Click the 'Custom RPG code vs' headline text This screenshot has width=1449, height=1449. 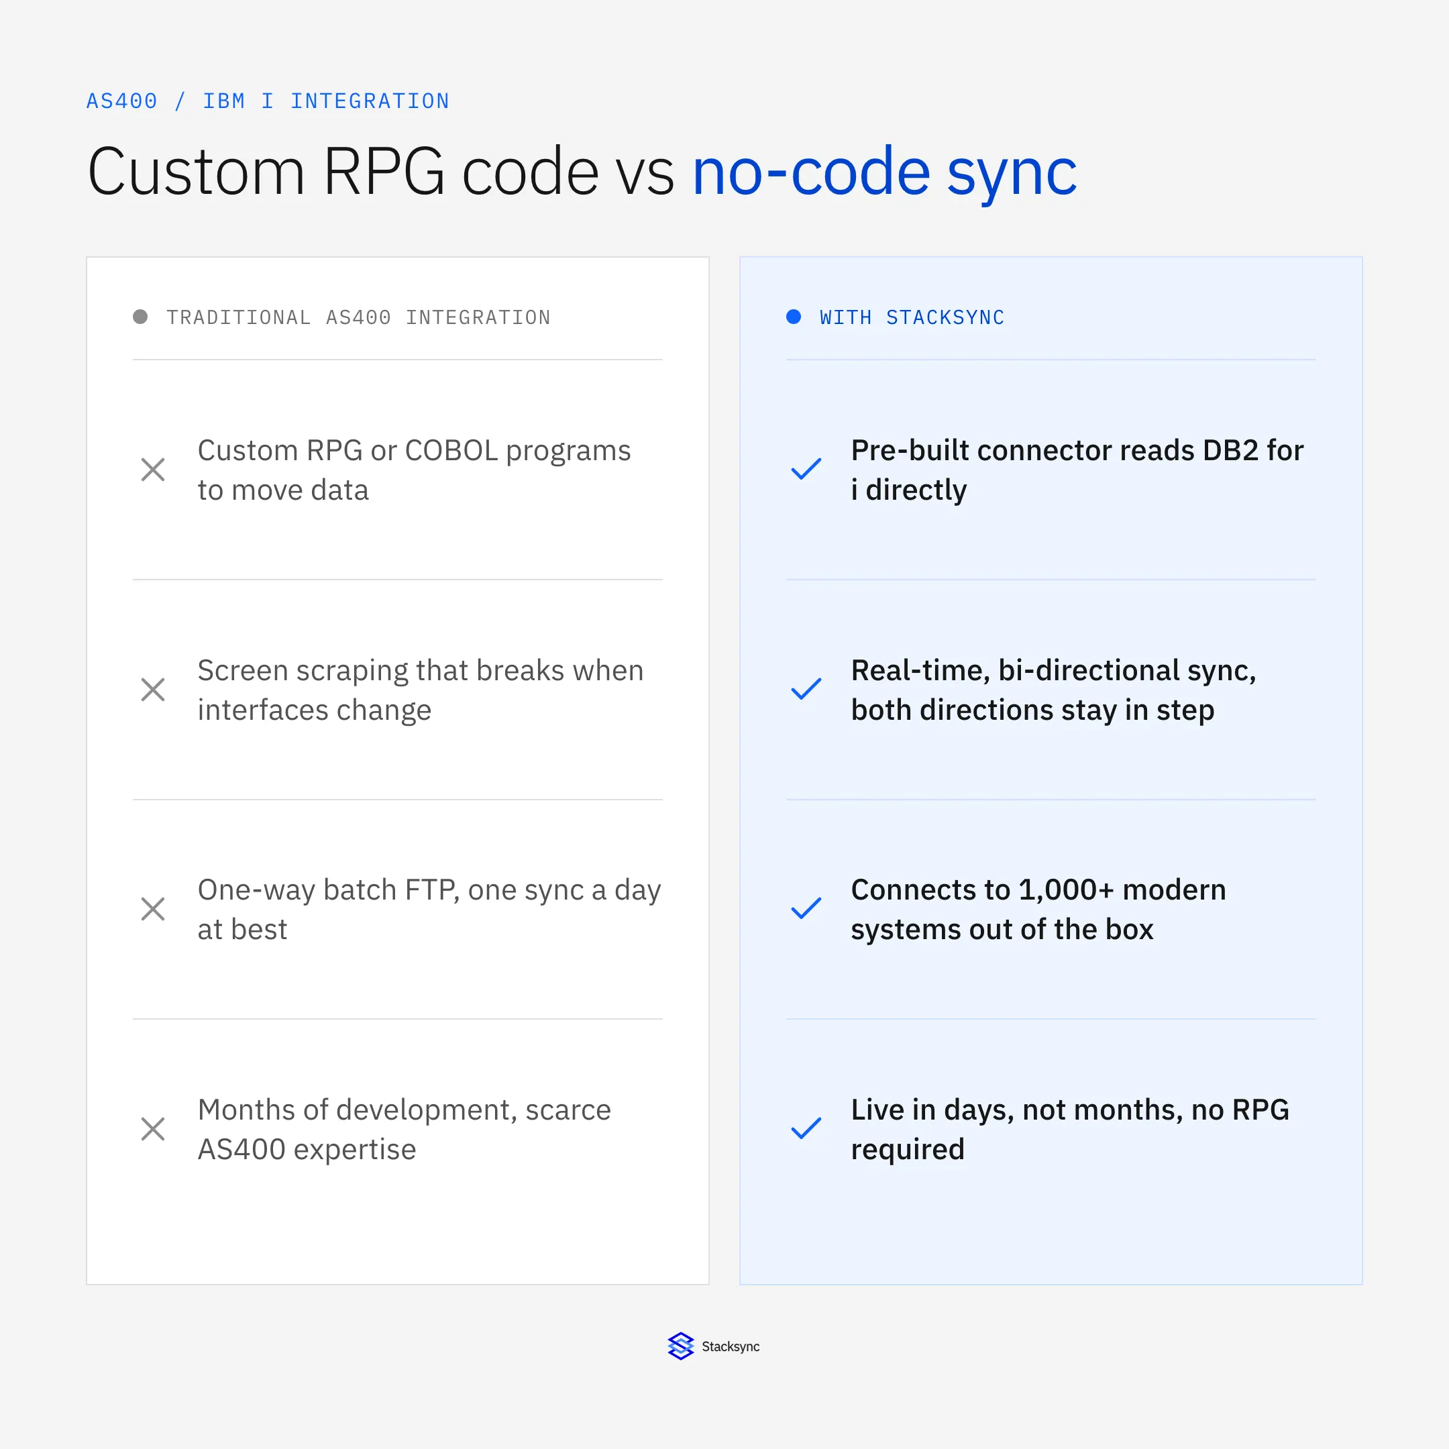pyautogui.click(x=381, y=172)
